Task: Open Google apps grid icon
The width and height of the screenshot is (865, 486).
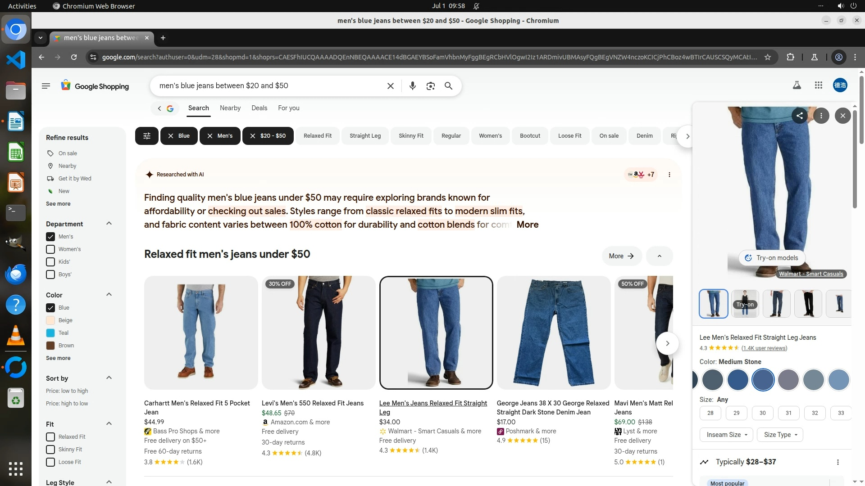Action: (x=819, y=85)
